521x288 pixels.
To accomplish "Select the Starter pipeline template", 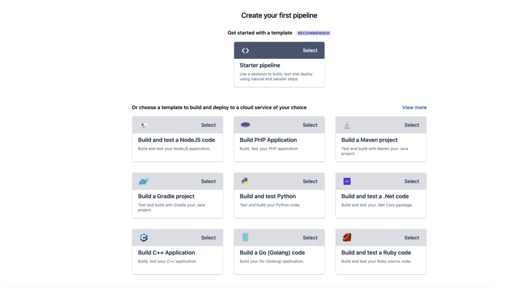I will [x=310, y=50].
